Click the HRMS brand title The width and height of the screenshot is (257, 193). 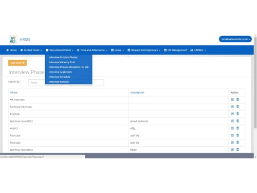point(25,40)
